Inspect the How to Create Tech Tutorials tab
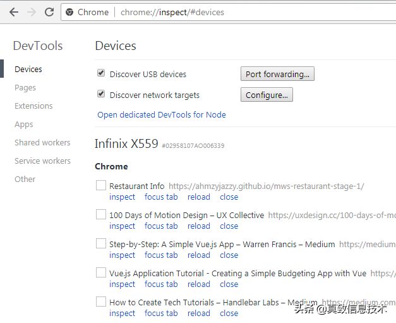This screenshot has width=396, height=323. 123,314
